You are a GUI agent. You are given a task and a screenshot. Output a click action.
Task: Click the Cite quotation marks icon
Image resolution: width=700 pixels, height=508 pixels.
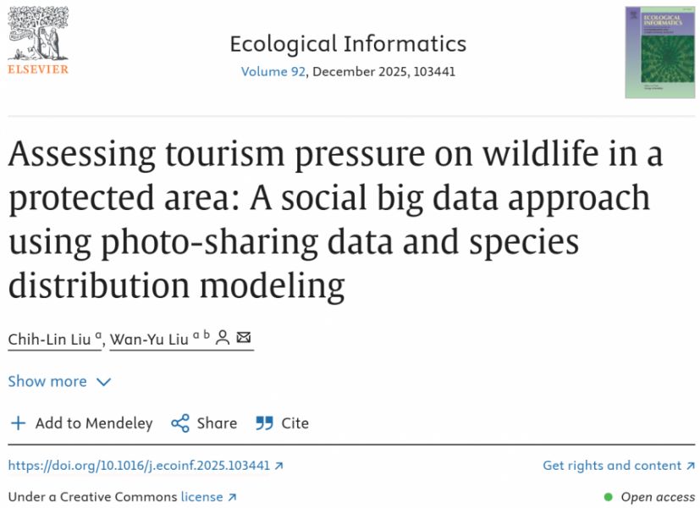pyautogui.click(x=265, y=423)
